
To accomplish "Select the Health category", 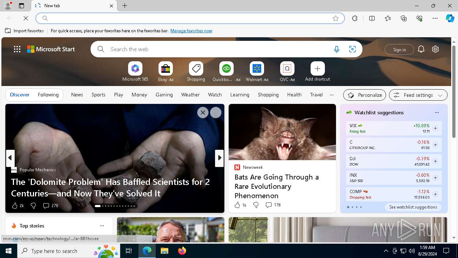I will pyautogui.click(x=294, y=95).
